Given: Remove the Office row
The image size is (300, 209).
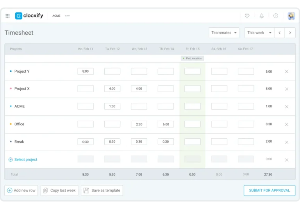Looking at the screenshot, I should [287, 124].
